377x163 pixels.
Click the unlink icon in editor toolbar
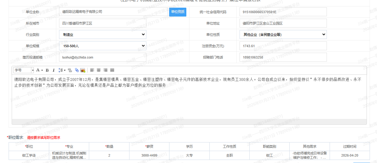[x=70, y=70]
